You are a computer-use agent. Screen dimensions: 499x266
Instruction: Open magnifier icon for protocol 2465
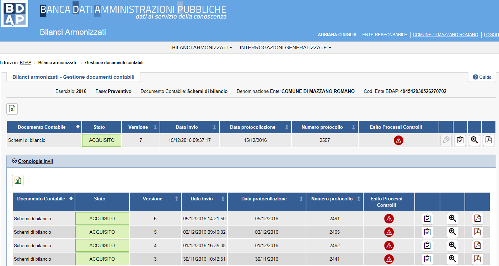tap(452, 232)
